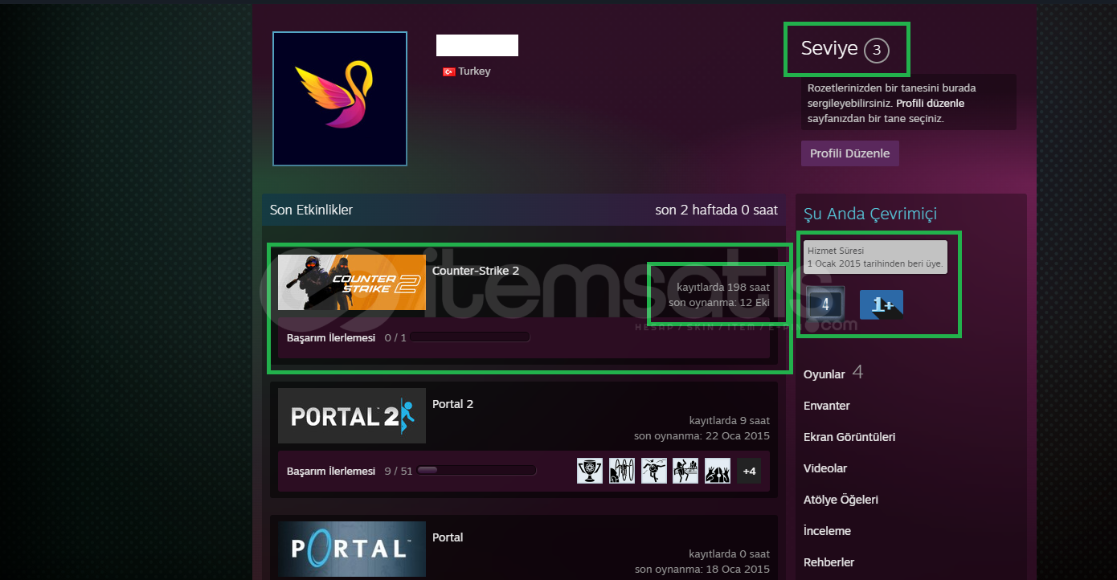This screenshot has height=580, width=1117.
Task: Click 'son oynanma: 22 Oca 2015' text
Action: click(x=702, y=436)
